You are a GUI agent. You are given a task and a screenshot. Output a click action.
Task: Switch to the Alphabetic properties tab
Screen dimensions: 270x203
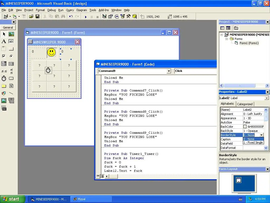click(227, 104)
